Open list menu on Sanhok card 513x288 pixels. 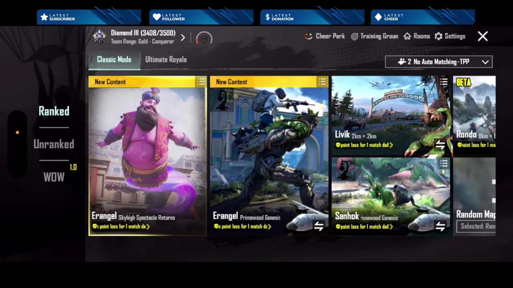(444, 164)
